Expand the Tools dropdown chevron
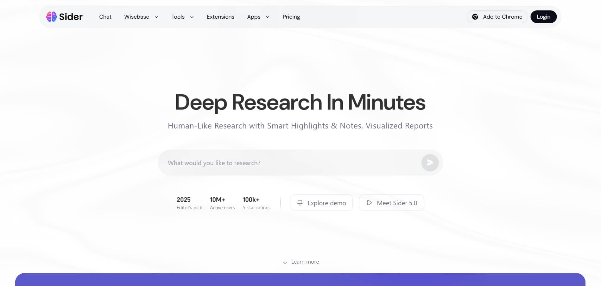601x286 pixels. pyautogui.click(x=192, y=17)
